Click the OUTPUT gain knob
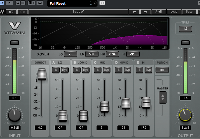The height and width of the screenshot is (139, 200). point(185,115)
